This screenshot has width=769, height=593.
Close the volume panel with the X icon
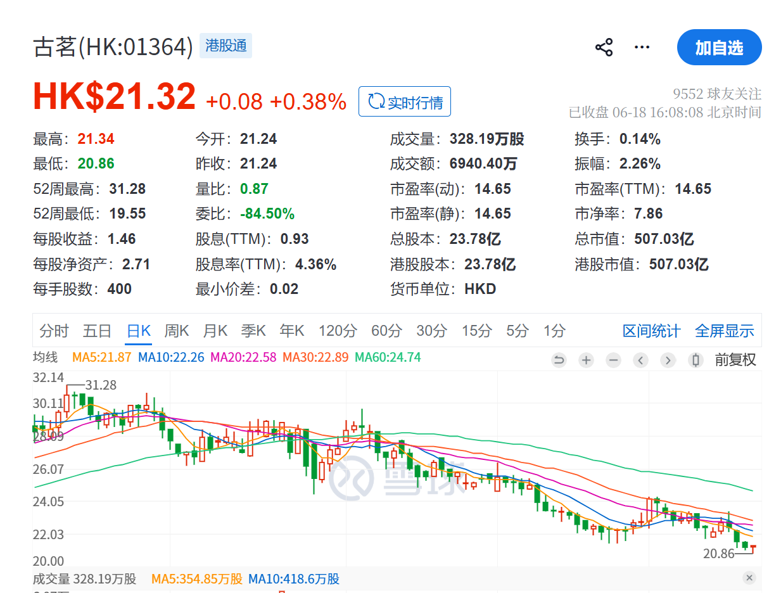click(x=749, y=577)
